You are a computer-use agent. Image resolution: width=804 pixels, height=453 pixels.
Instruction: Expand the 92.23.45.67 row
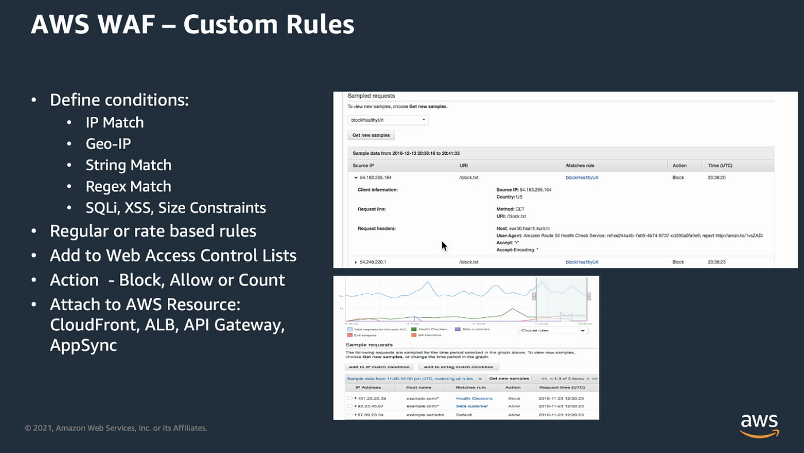coord(356,406)
